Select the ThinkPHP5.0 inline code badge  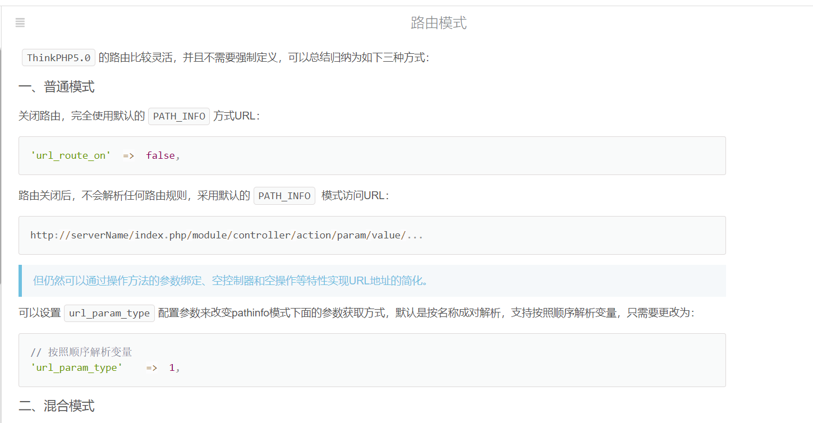coord(58,57)
